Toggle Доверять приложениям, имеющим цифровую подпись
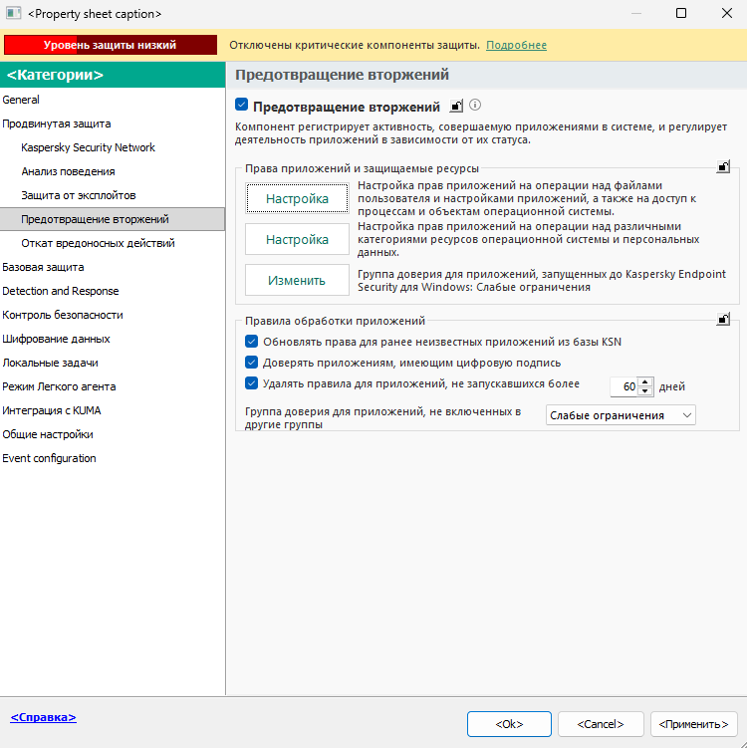 (x=251, y=363)
